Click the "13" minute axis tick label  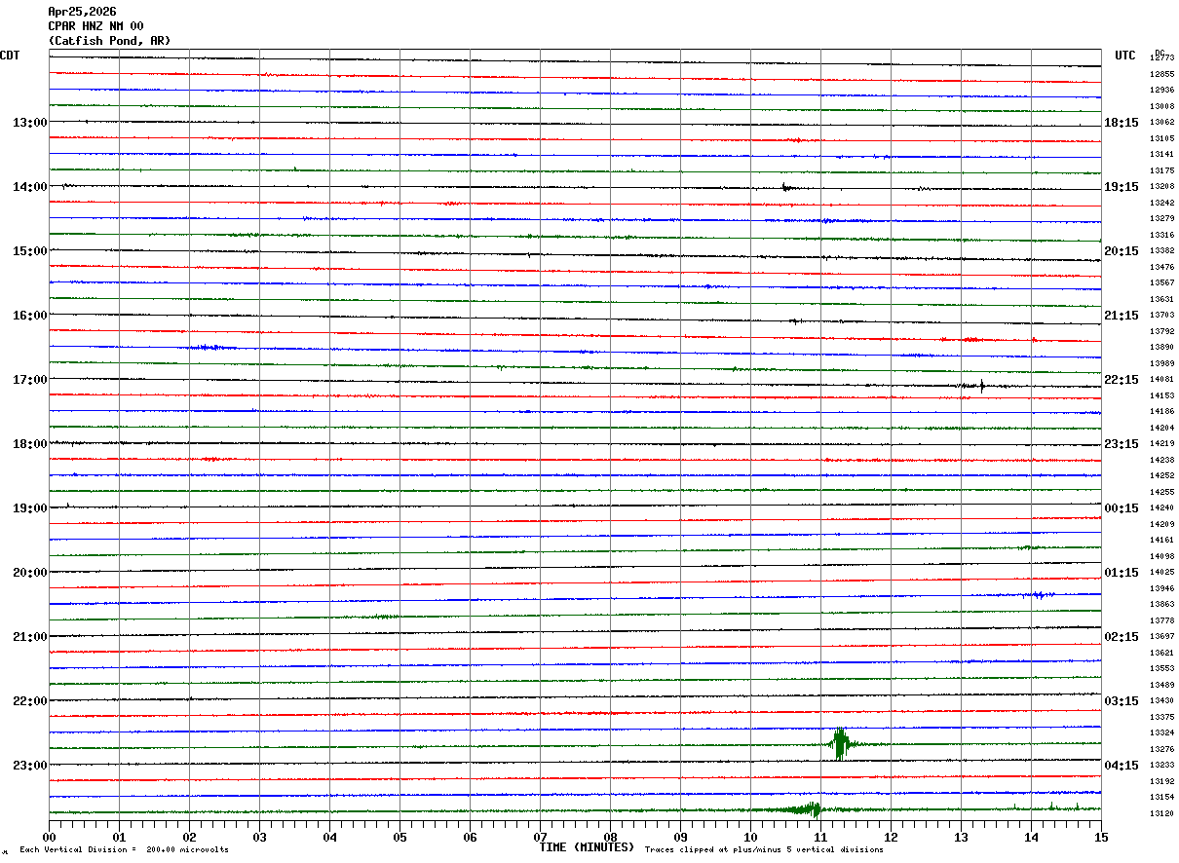961,838
